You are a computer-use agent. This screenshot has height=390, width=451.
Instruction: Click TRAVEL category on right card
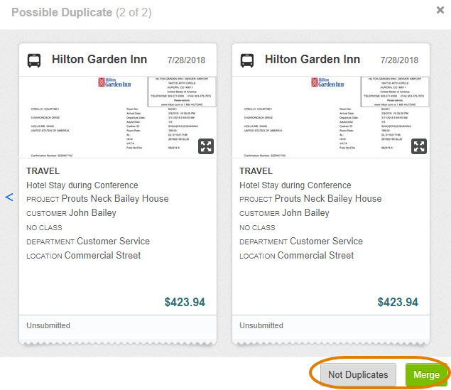click(256, 171)
